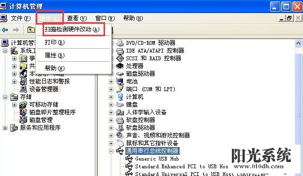The width and height of the screenshot is (303, 176).
Task: Open the 文件(F) menu
Action: point(21,18)
